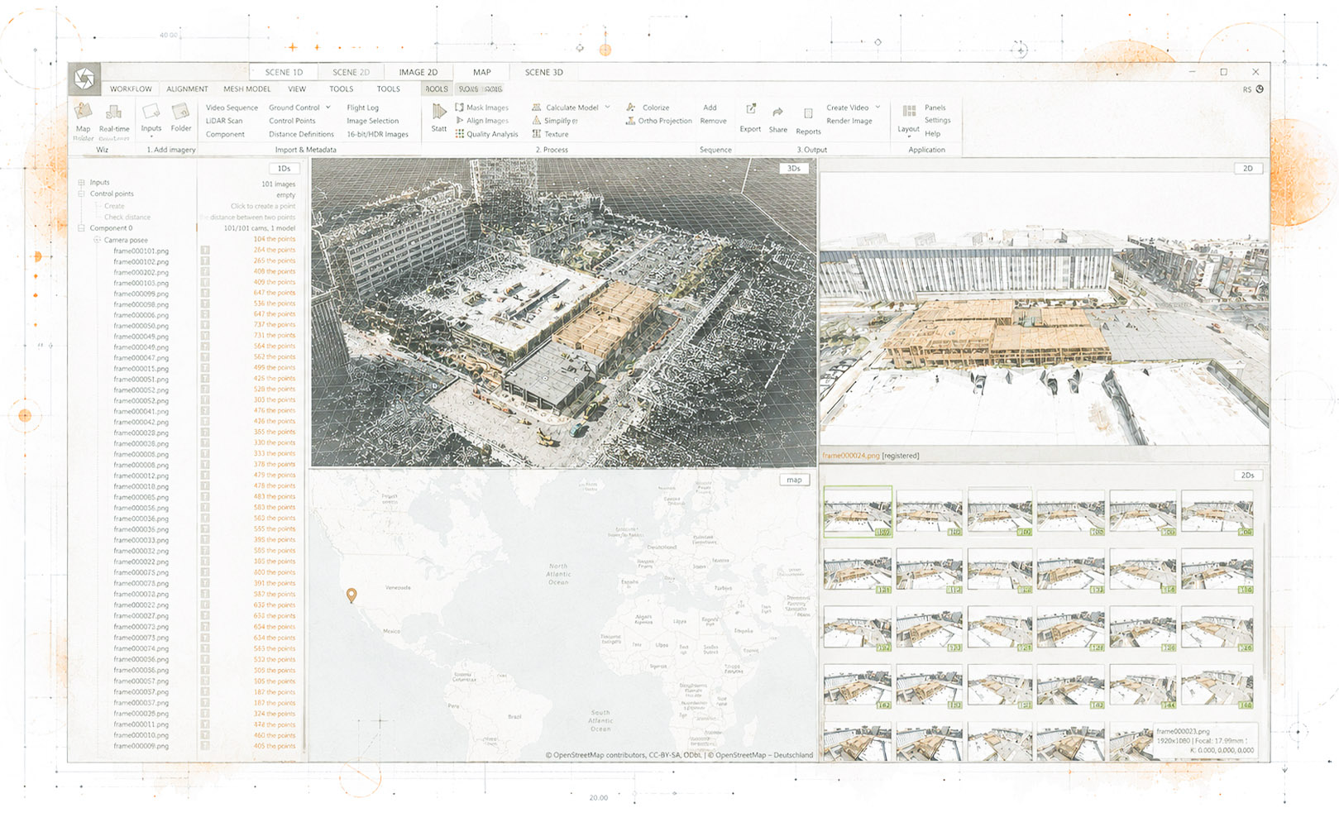Click the Start processing icon
Viewport: 1339px width, 827px height.
point(439,112)
